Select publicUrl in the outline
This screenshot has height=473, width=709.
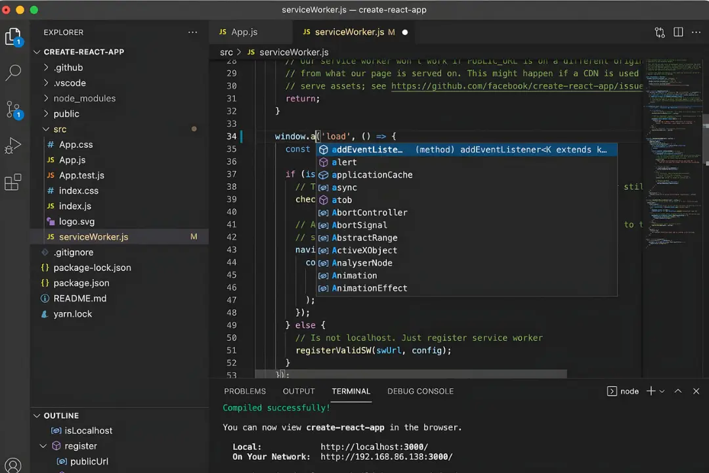(x=119, y=461)
